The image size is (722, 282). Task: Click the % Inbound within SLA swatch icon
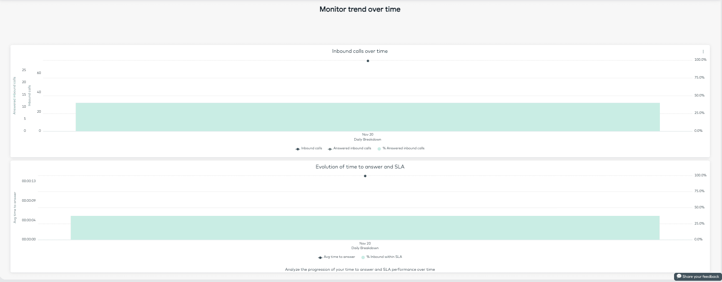click(x=363, y=257)
